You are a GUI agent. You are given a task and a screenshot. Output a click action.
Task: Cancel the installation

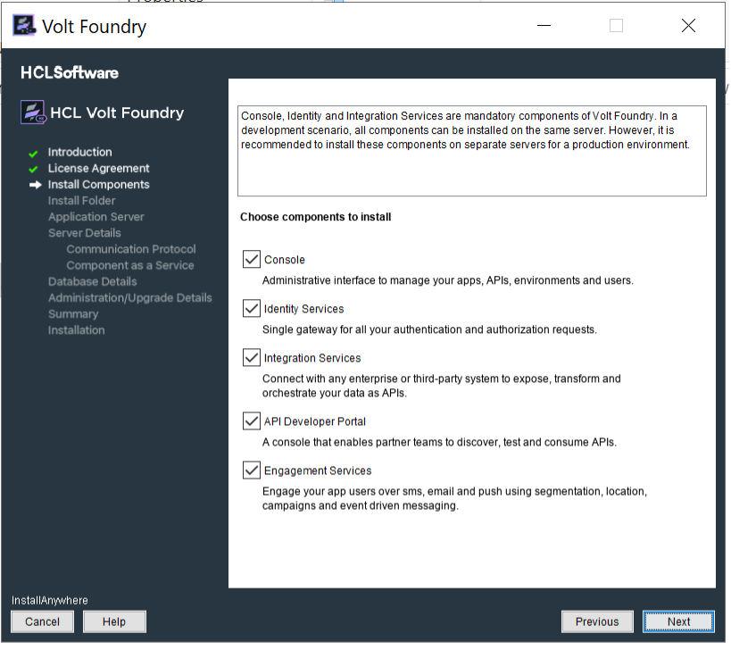click(42, 621)
